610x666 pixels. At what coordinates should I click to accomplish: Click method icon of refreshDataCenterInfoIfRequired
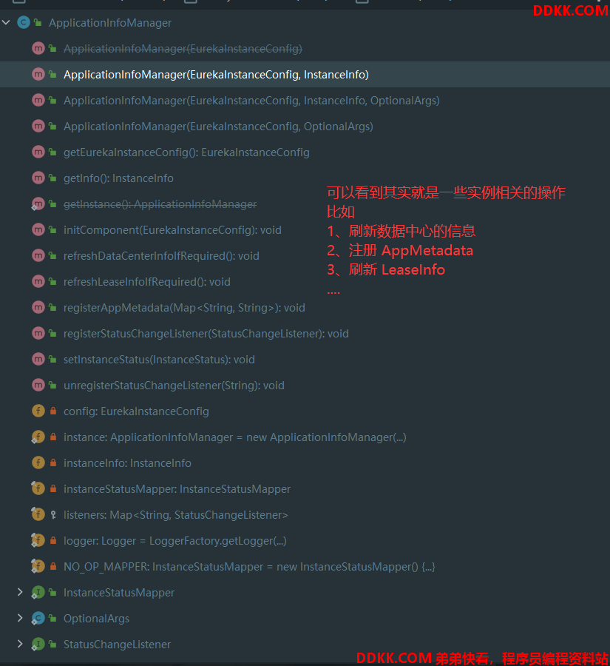click(x=38, y=256)
